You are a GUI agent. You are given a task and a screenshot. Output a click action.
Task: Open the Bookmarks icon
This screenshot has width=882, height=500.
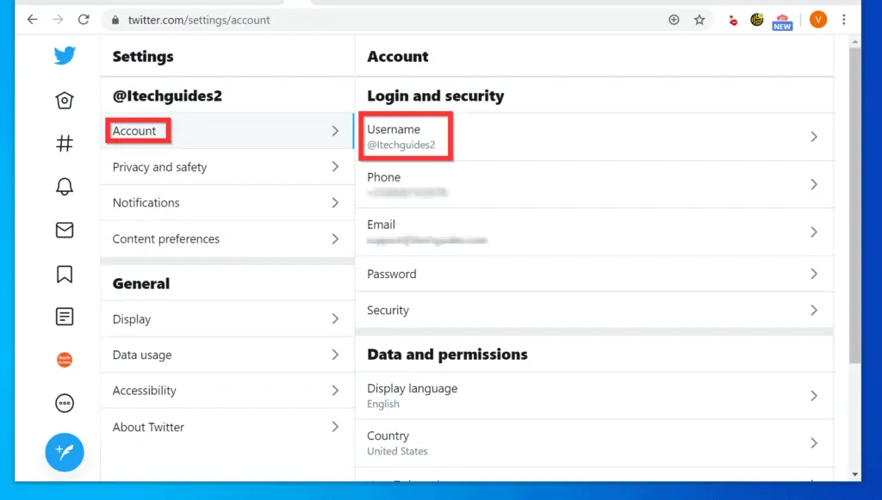click(x=65, y=273)
